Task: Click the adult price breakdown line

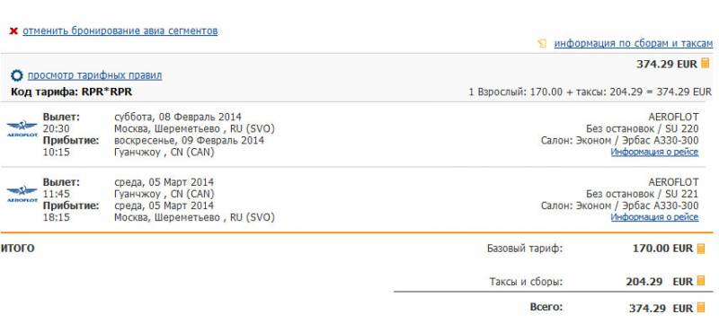Action: point(590,92)
